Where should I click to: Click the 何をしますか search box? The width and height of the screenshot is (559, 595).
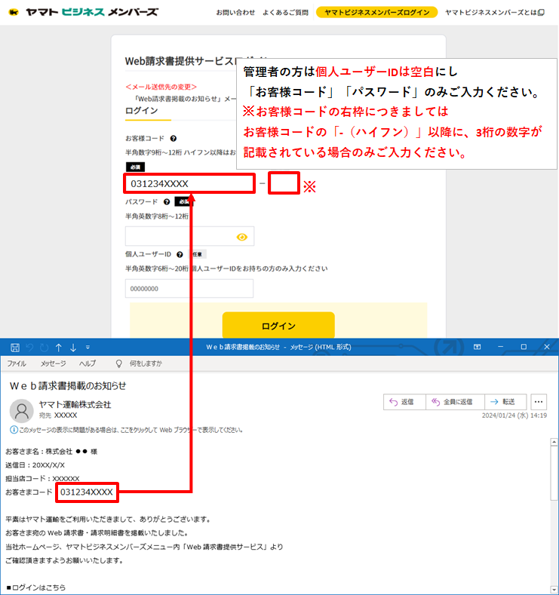[146, 363]
